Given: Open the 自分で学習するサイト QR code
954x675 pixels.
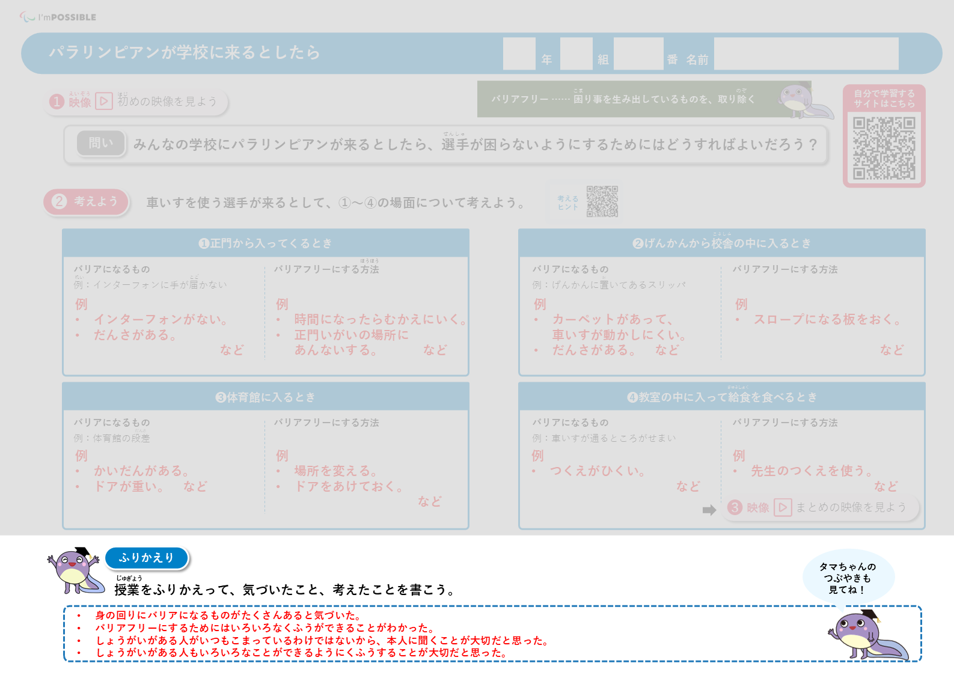Looking at the screenshot, I should coord(884,148).
